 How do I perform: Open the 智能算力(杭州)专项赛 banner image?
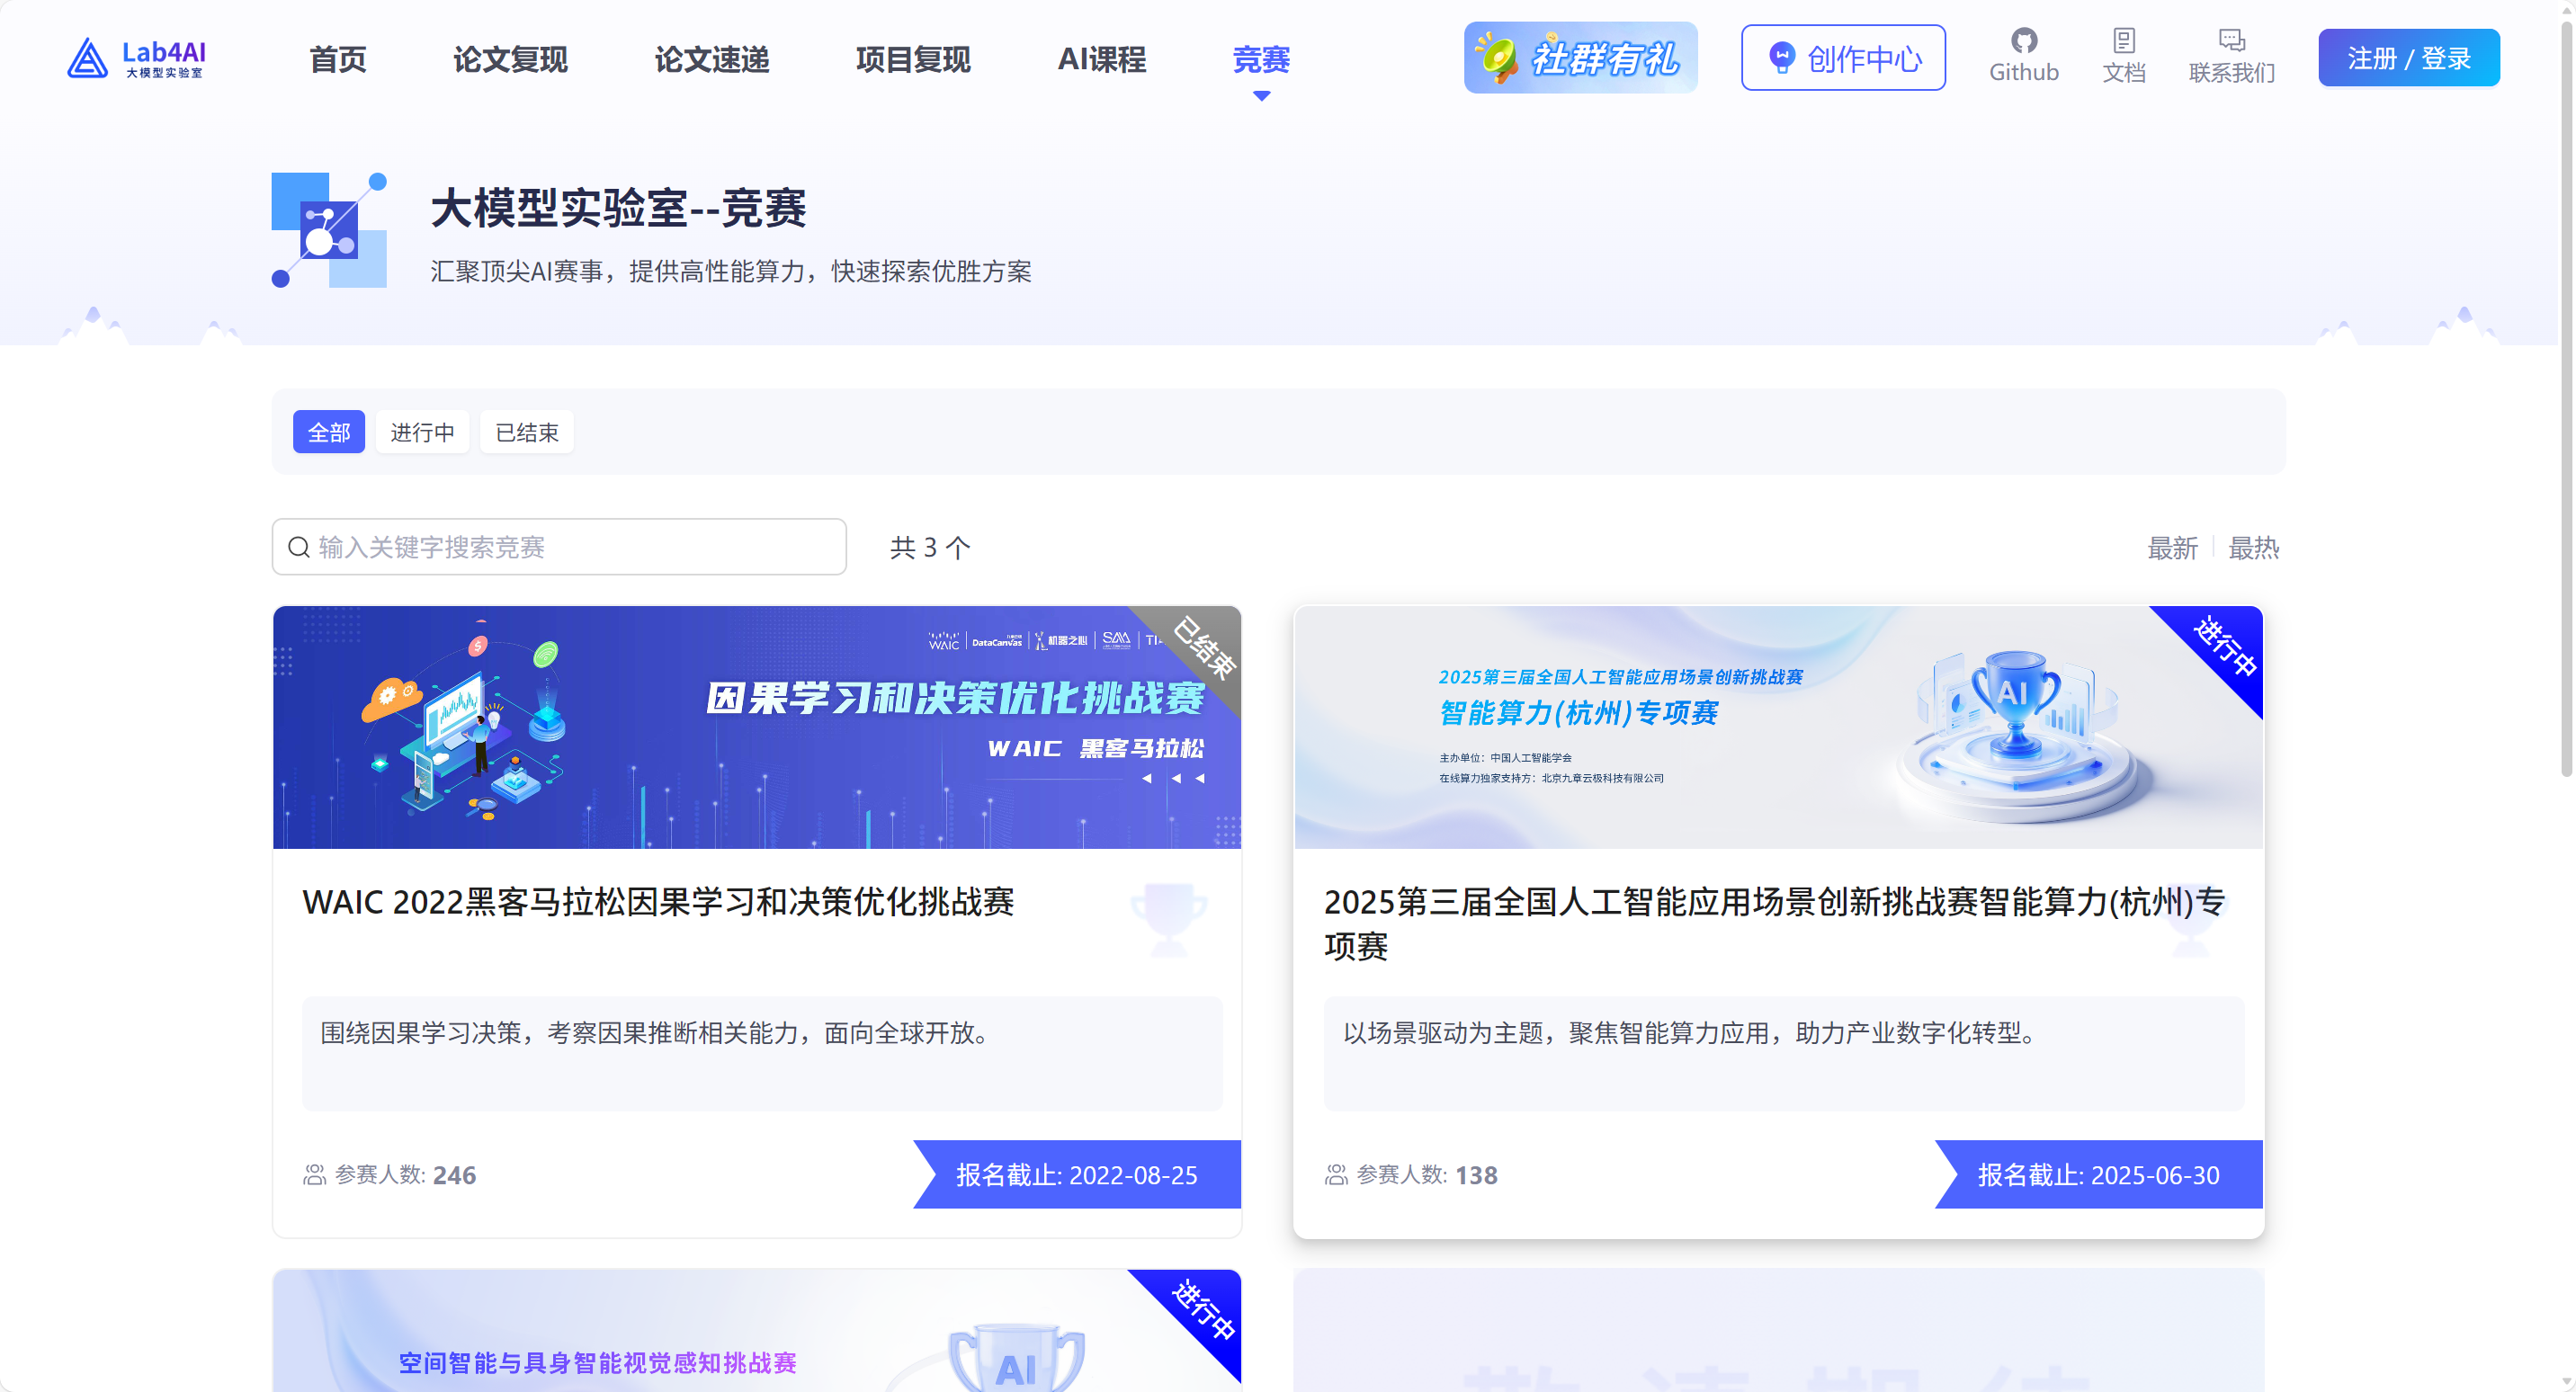[1778, 727]
